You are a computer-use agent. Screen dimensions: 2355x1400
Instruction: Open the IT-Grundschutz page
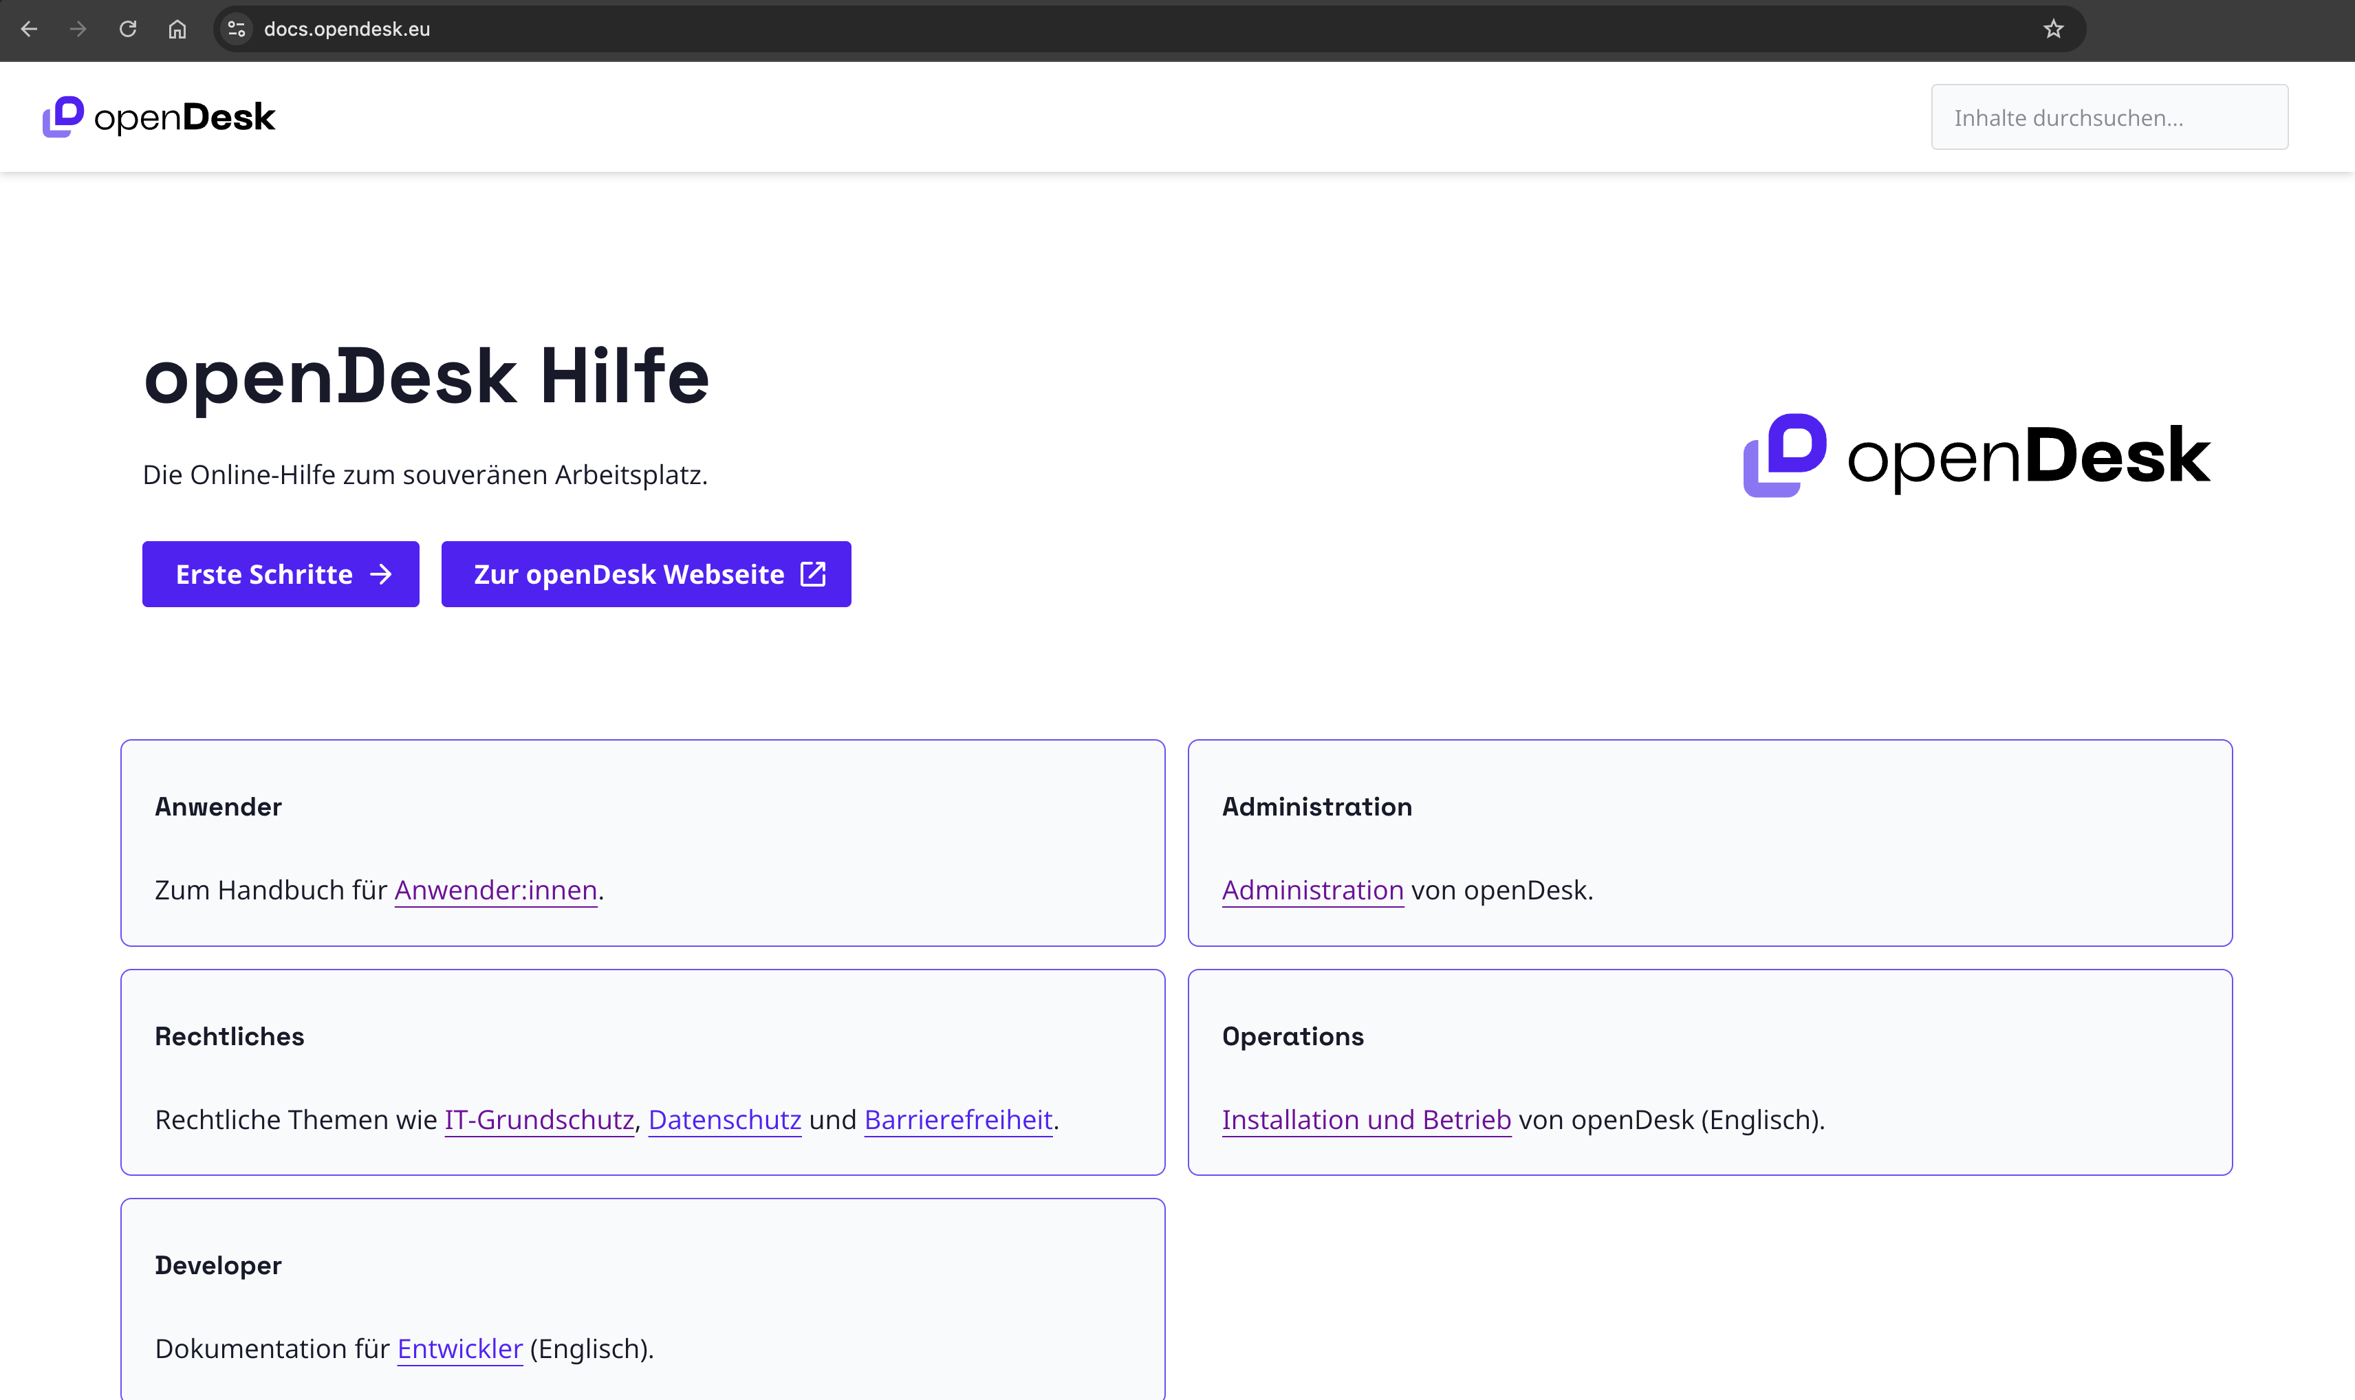[539, 1120]
